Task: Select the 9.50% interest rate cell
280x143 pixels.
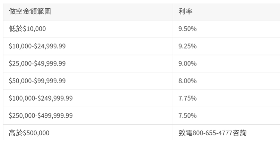Action: point(187,29)
